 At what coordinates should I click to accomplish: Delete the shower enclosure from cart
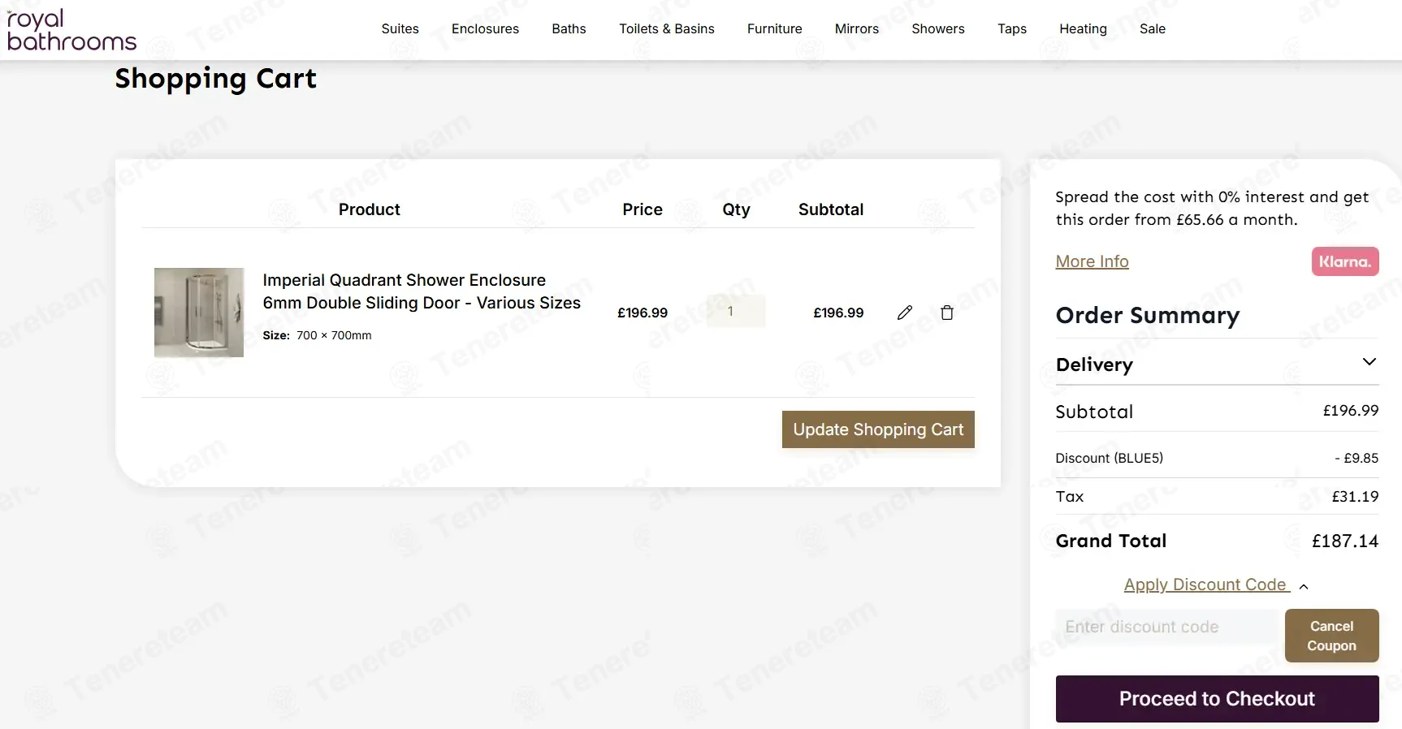947,313
